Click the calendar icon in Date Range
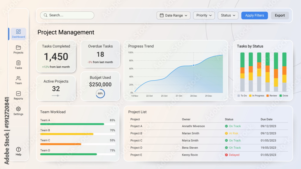 click(162, 15)
